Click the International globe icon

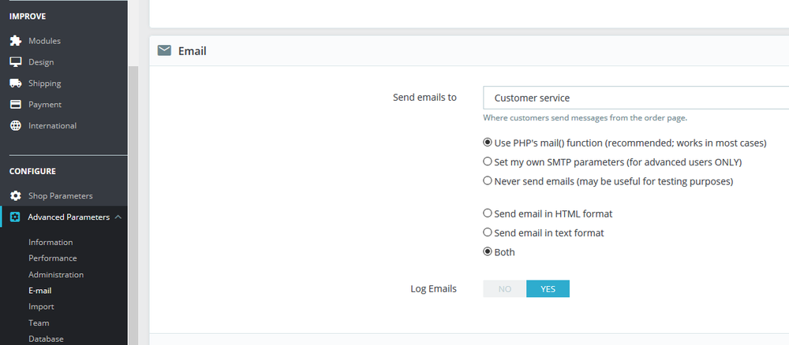(x=15, y=126)
